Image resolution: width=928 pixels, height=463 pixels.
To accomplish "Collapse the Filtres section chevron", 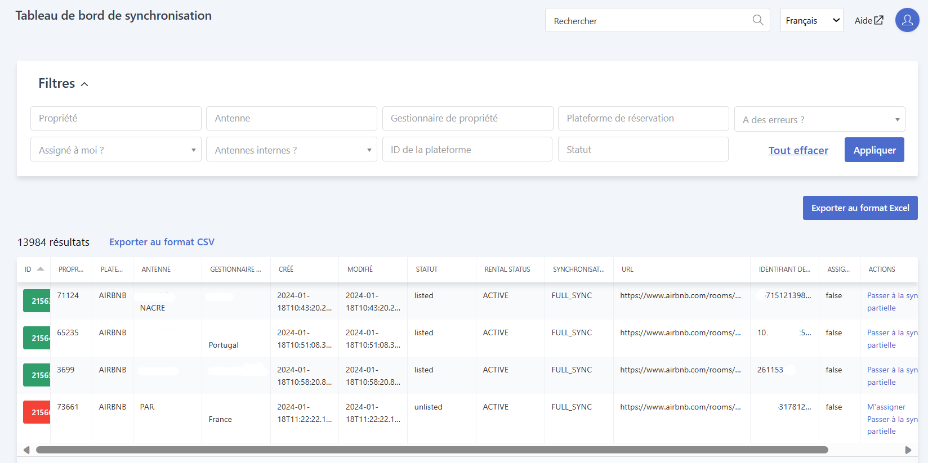I will tap(84, 84).
